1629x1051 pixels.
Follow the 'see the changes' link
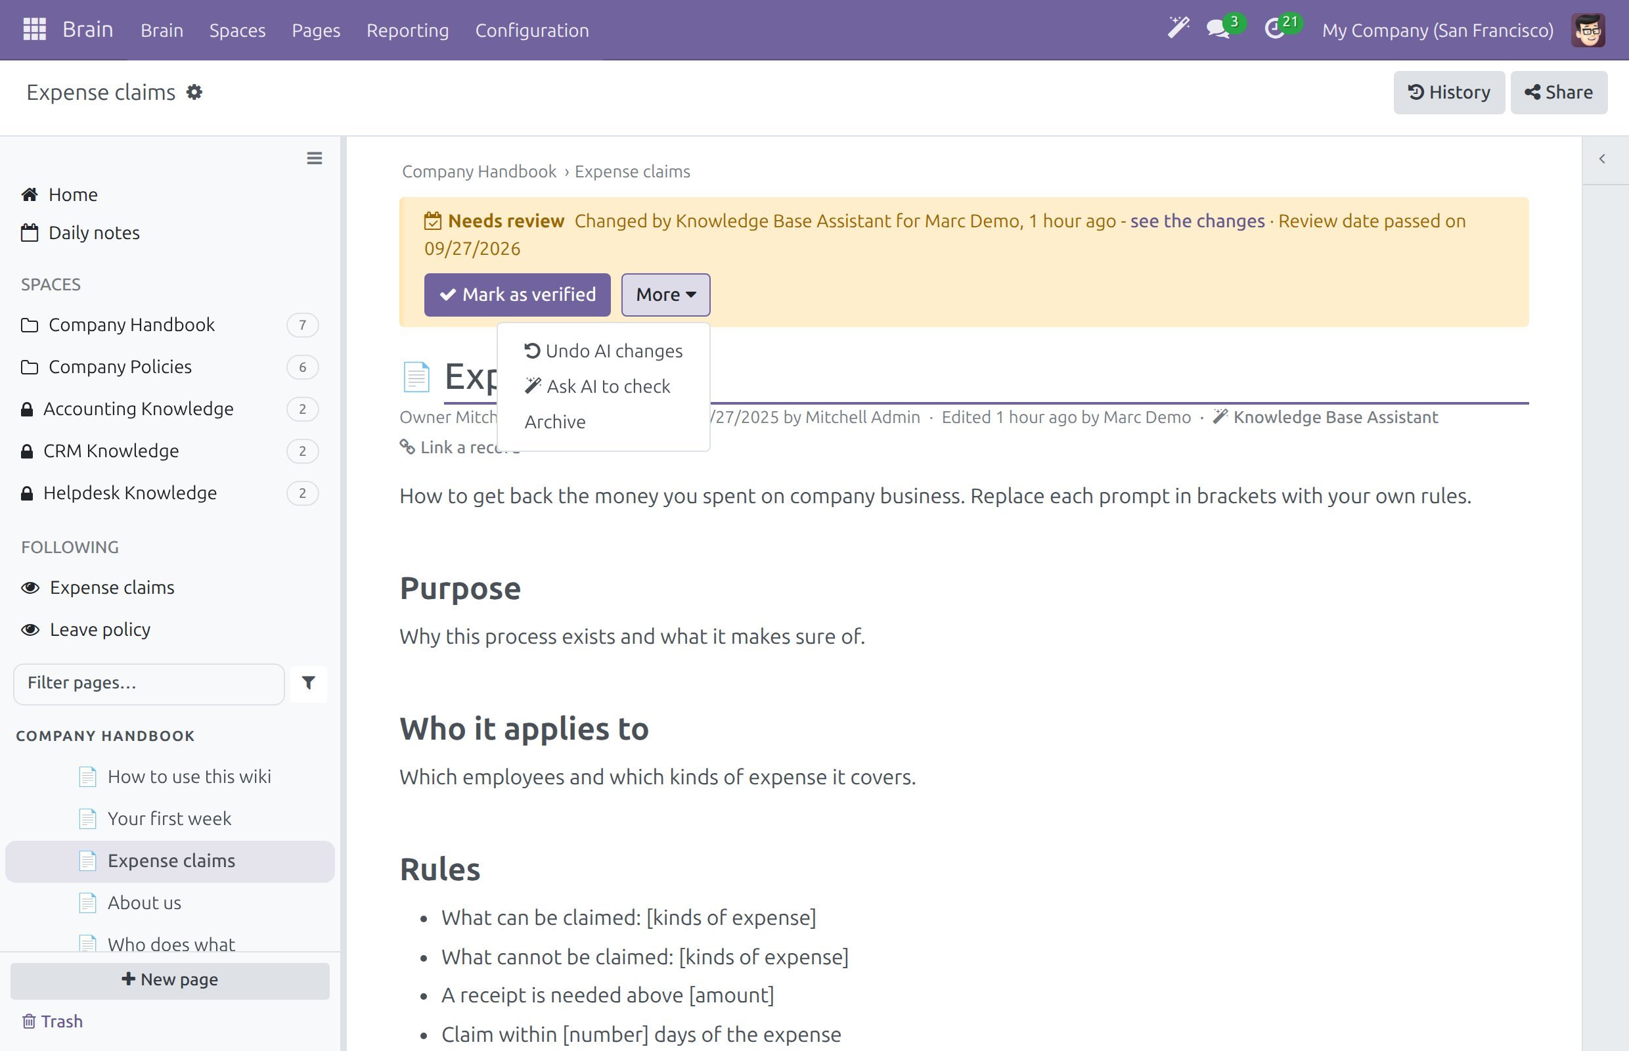[1197, 221]
